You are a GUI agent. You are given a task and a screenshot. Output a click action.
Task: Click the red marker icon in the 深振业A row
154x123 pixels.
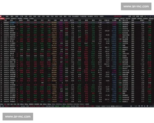(17, 29)
